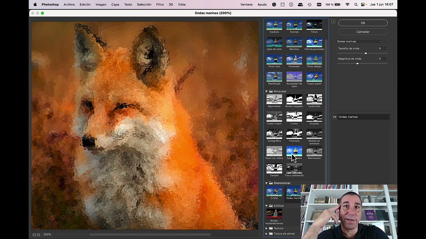
Task: Apply the Bajorrelieve sketch filter
Action: [274, 99]
